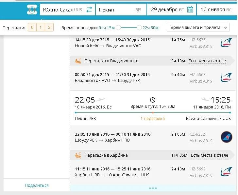Click the Южно-Сахалинск UUS arrival label
The height and width of the screenshot is (195, 238).
click(208, 119)
